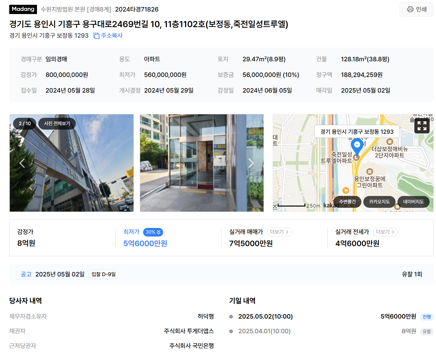Click the 2 / 10 photo counter

point(25,124)
